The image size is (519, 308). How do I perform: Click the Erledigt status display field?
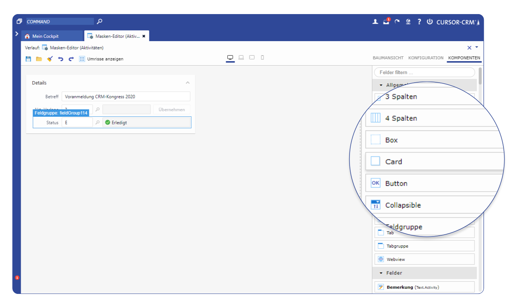(x=146, y=122)
